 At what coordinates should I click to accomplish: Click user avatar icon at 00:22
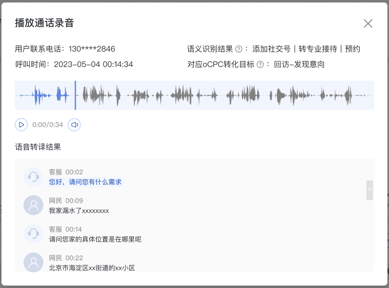click(x=33, y=262)
